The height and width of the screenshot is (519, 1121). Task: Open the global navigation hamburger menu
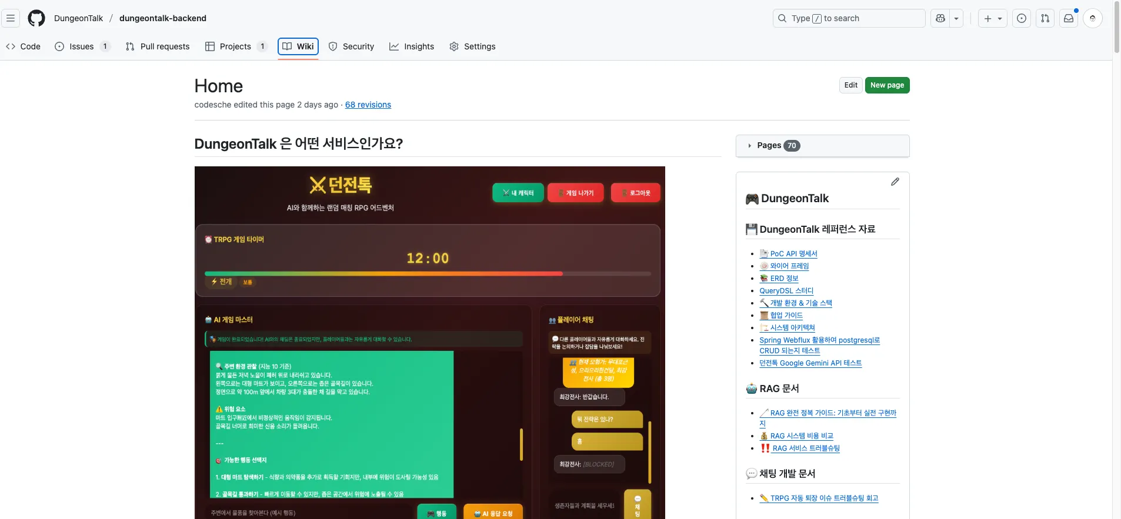click(11, 18)
